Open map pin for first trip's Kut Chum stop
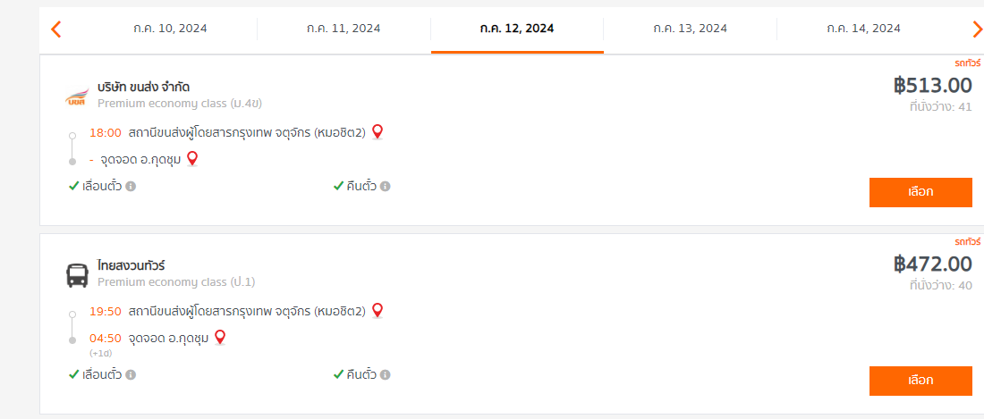The image size is (984, 419). [192, 159]
